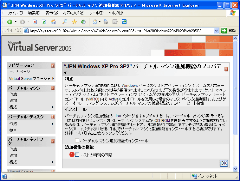Open the address bar dropdown arrow
Viewport: 240px width, 181px height.
tap(216, 31)
